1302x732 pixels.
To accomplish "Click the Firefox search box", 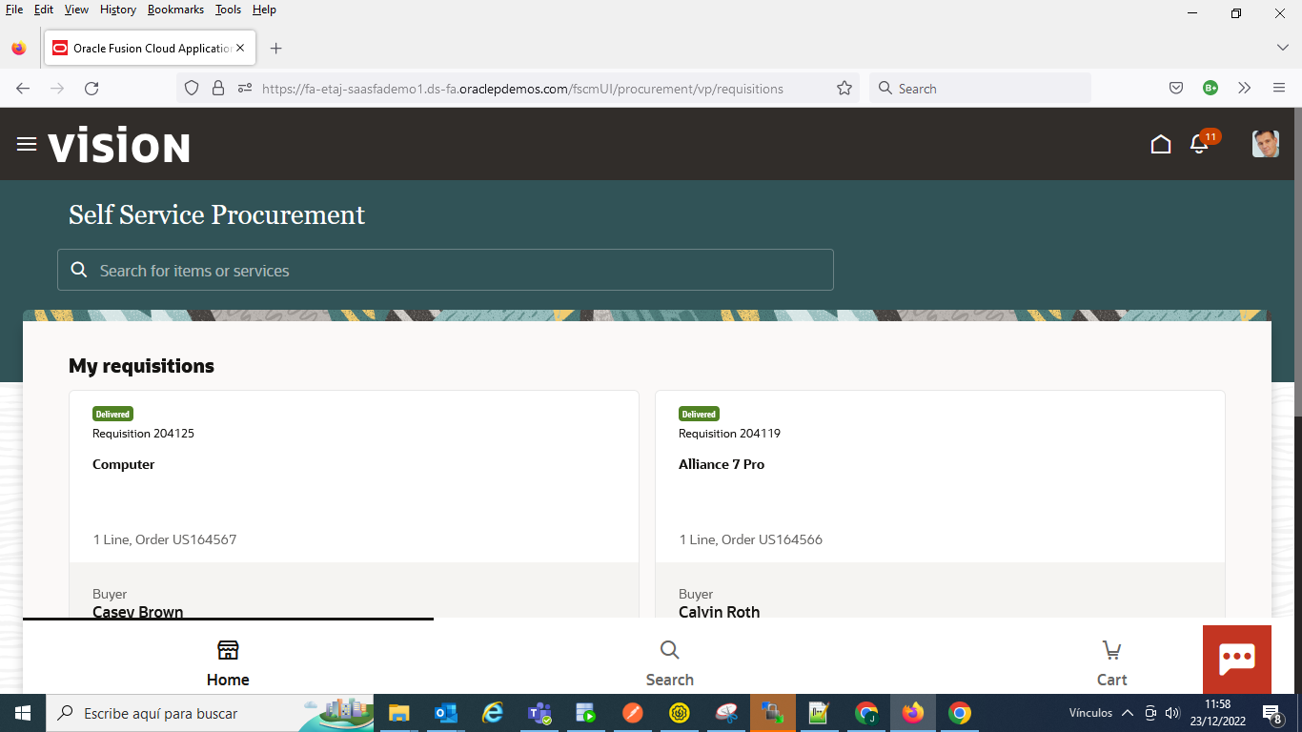I will point(980,89).
